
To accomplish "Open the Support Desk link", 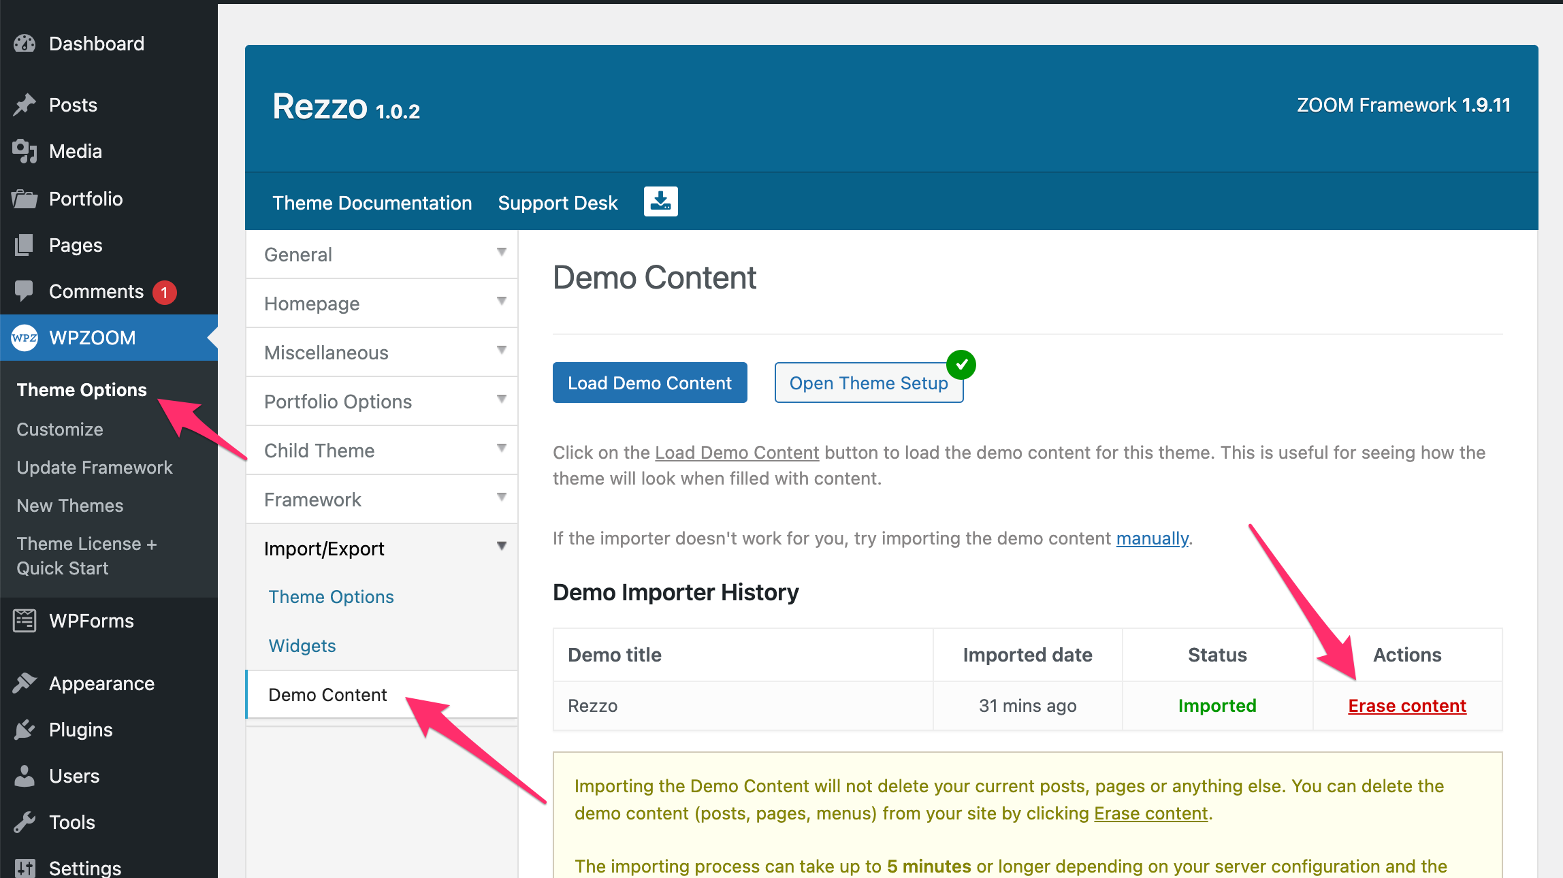I will click(x=558, y=203).
